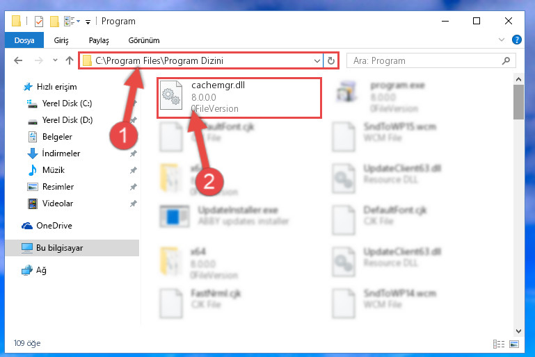The height and width of the screenshot is (357, 535).
Task: Switch to details view in status bar
Action: [x=499, y=344]
